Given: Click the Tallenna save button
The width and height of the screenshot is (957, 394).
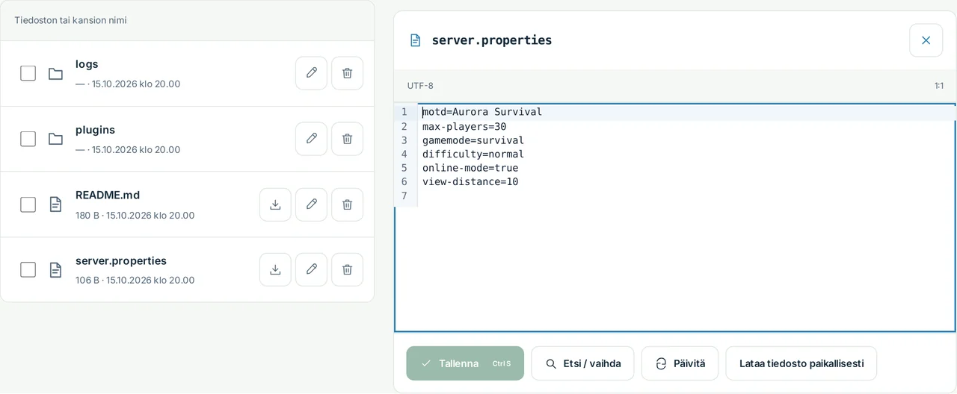Looking at the screenshot, I should point(465,363).
